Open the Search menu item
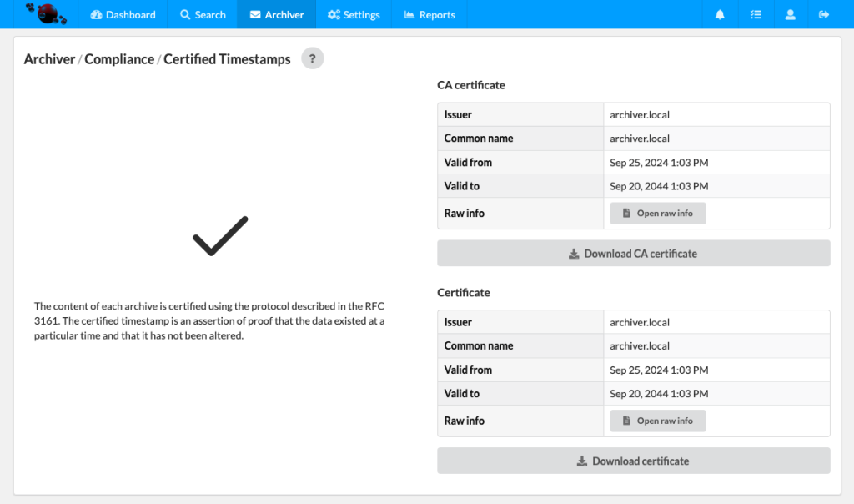The height and width of the screenshot is (504, 854). pos(203,14)
